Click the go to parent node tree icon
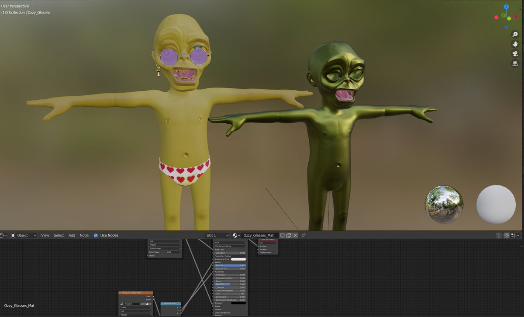 (x=499, y=235)
